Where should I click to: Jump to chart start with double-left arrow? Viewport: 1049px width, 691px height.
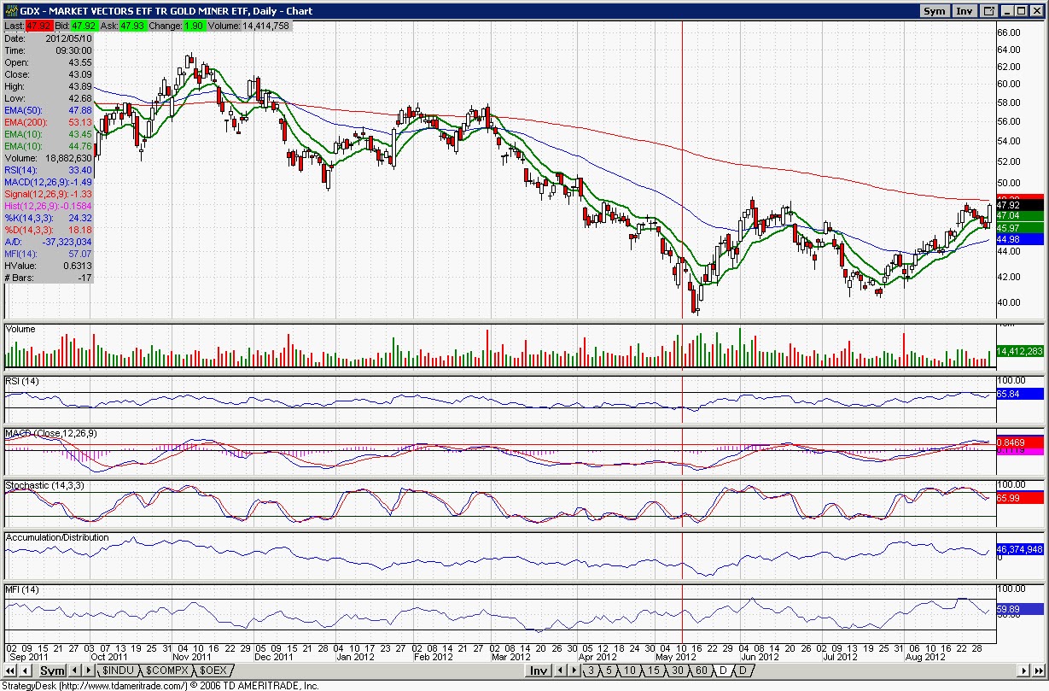[x=10, y=671]
